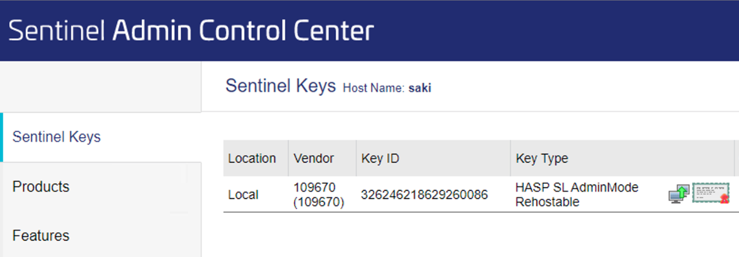
Task: Open the Sentinel Keys sidebar tab
Action: click(x=56, y=137)
